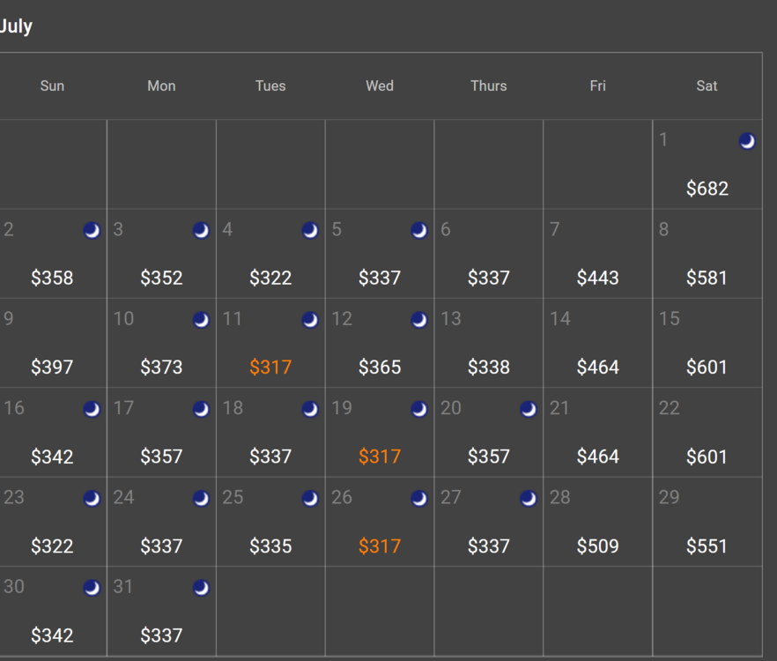Click the moon icon on July 27
The height and width of the screenshot is (661, 777).
point(529,499)
